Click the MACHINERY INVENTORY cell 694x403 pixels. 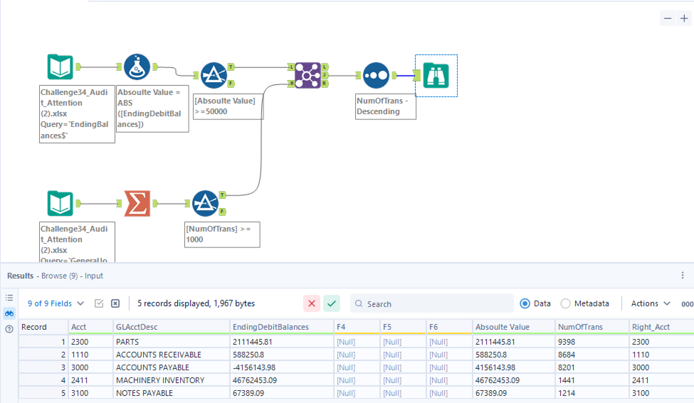[x=171, y=380]
